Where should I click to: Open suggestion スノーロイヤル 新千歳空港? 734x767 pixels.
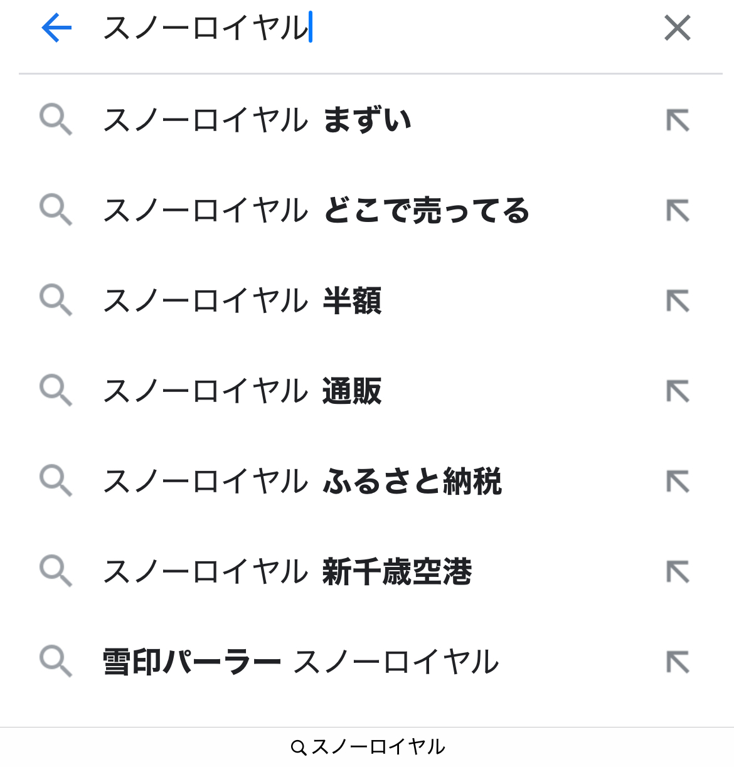point(287,571)
